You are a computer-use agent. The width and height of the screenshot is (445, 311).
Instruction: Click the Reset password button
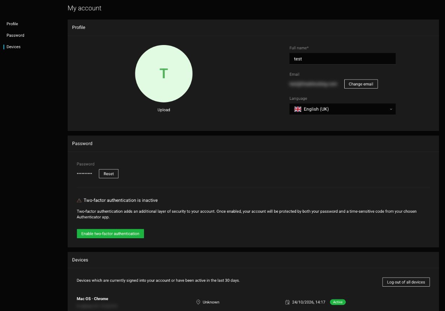(x=108, y=174)
